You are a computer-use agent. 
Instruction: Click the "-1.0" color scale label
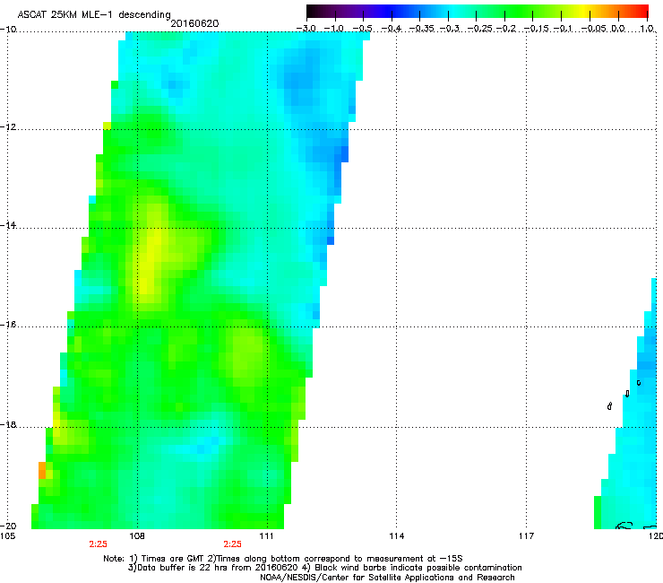[x=334, y=29]
